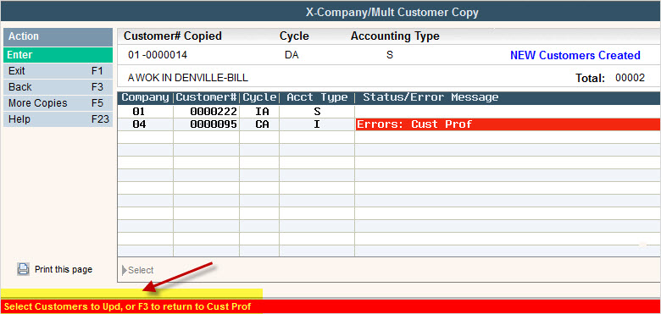Click the Acct Type column header
Image resolution: width=661 pixels, height=314 pixels.
[x=317, y=97]
